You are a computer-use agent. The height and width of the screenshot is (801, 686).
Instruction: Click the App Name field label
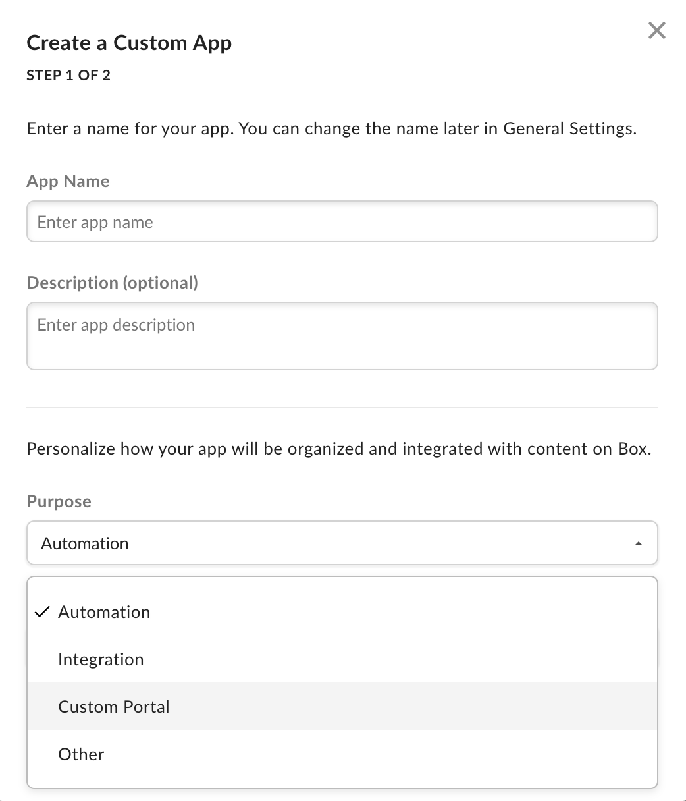tap(68, 181)
